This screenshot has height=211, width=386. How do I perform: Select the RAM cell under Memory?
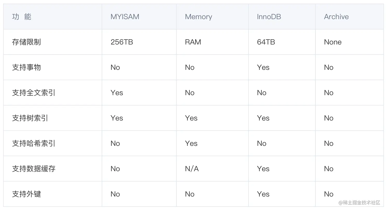[x=193, y=42]
